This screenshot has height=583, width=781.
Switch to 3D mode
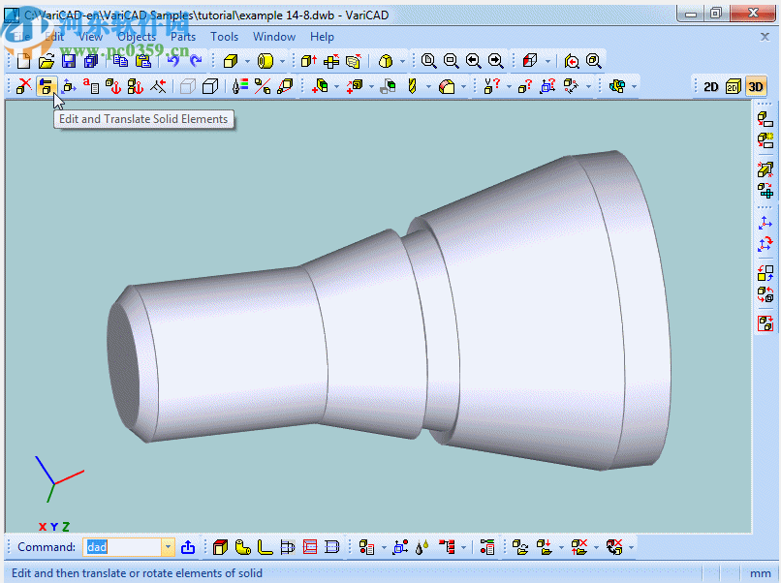click(756, 86)
